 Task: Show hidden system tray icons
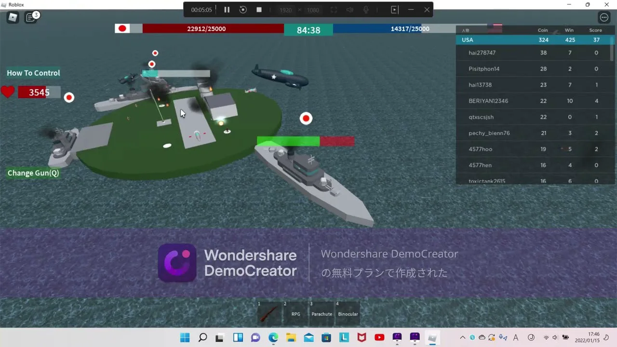click(x=463, y=337)
